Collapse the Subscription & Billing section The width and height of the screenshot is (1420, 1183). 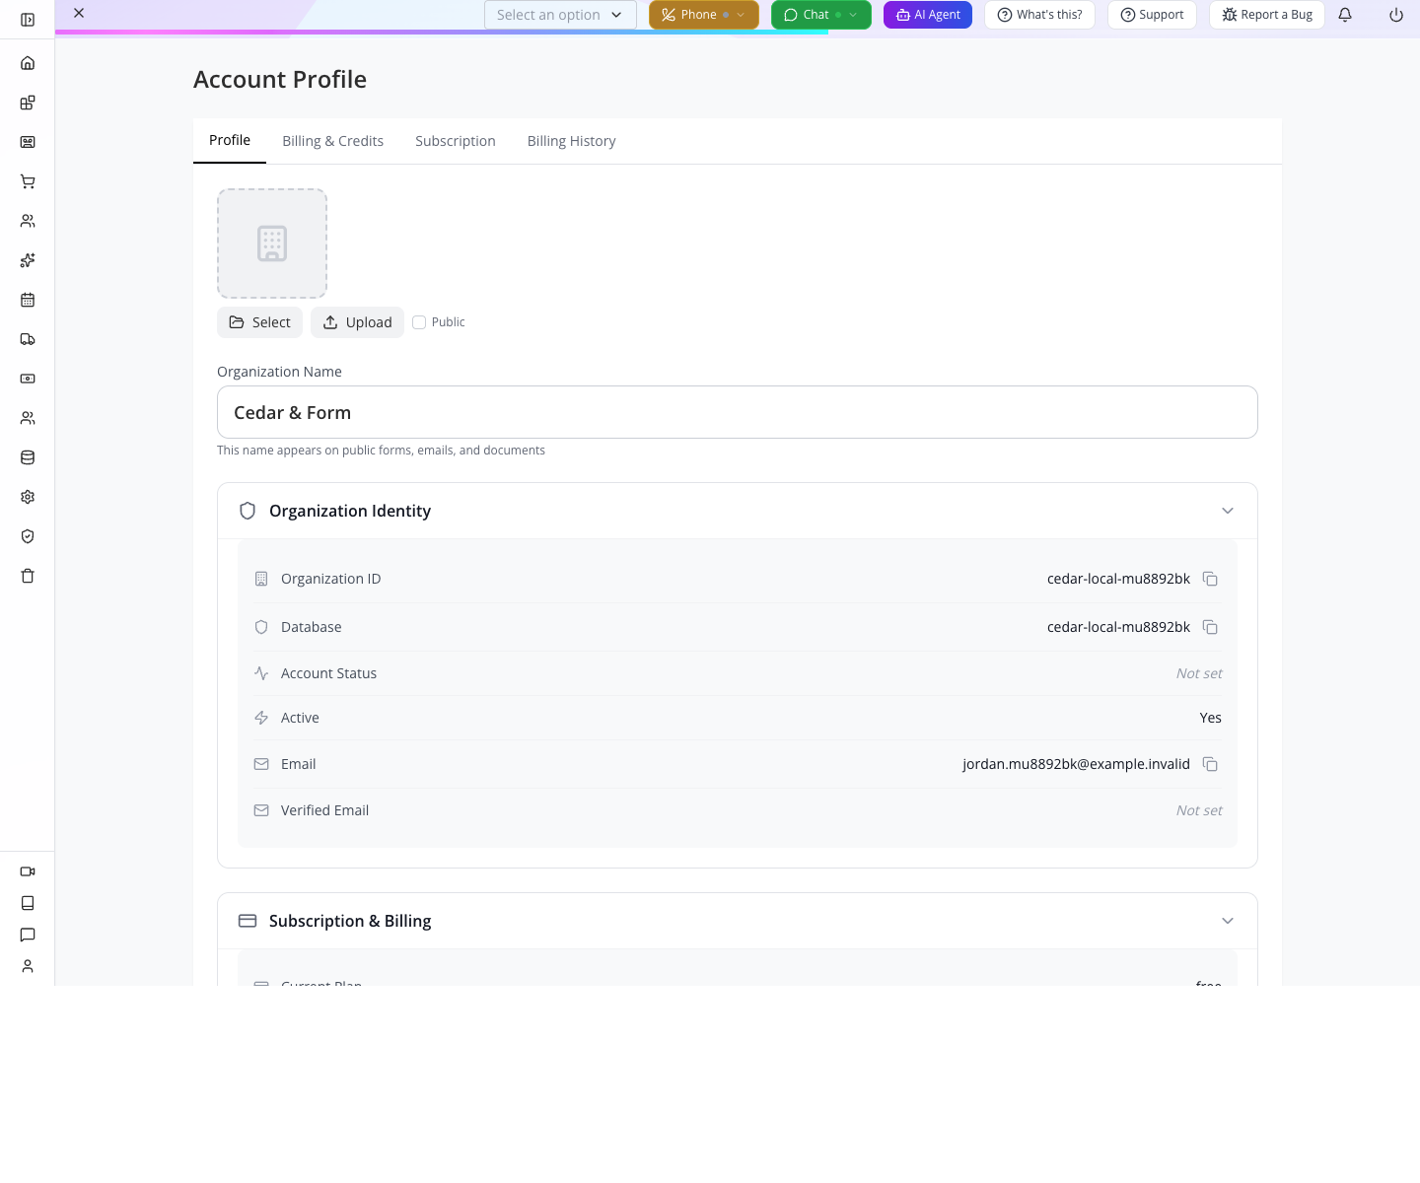click(1228, 921)
